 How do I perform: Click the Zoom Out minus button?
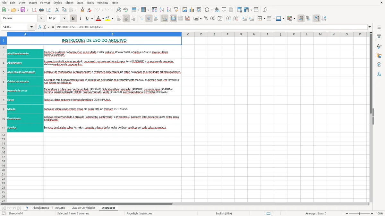point(347,213)
